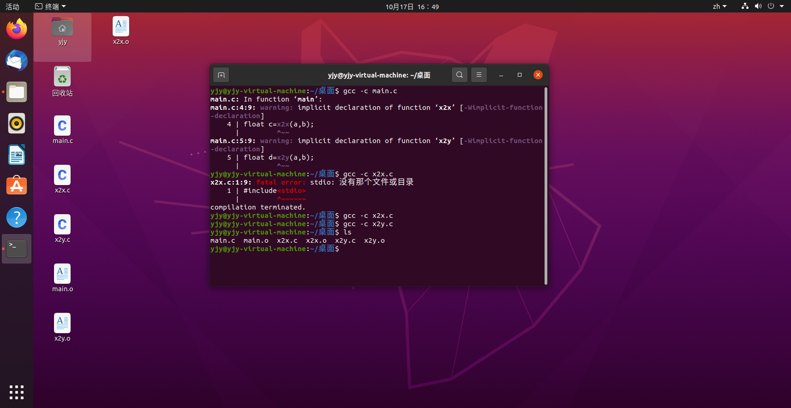
Task: Click the terminal search icon
Action: click(x=460, y=75)
